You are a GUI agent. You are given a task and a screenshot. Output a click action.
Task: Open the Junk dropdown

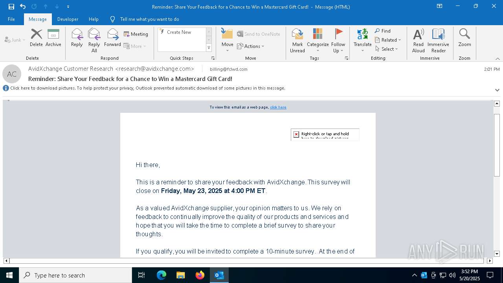tap(15, 40)
